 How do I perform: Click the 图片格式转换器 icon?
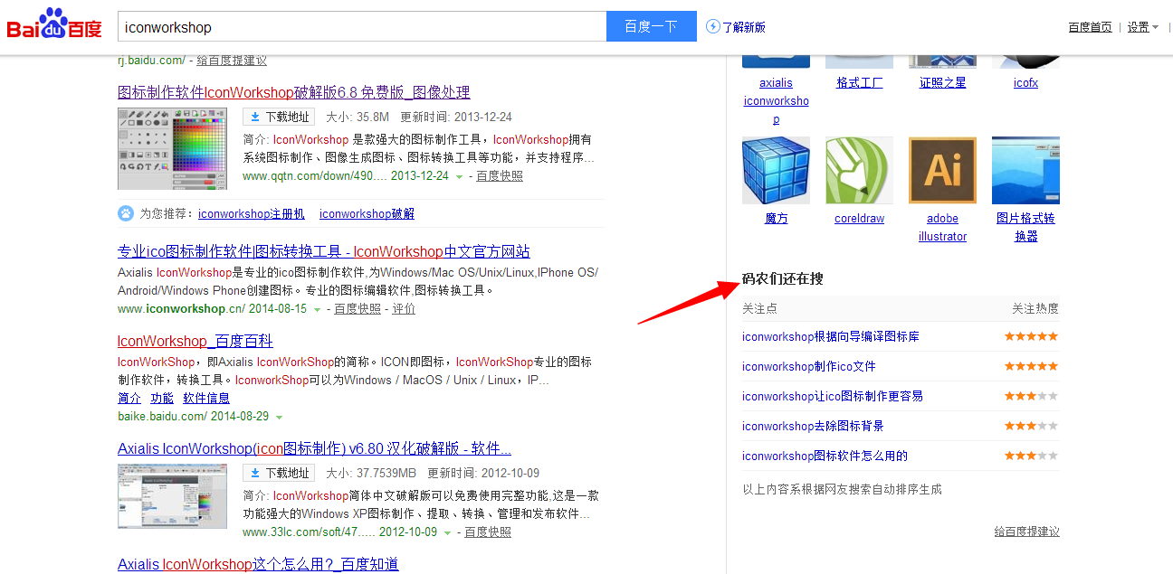[1025, 171]
